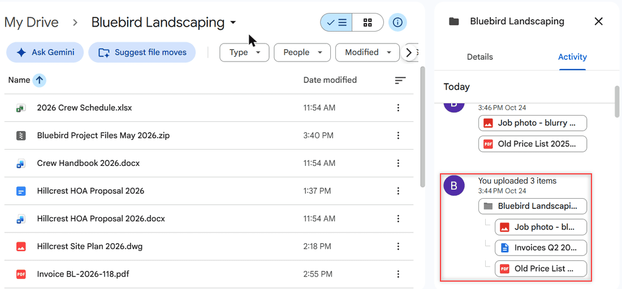Viewport: 622px width, 289px height.
Task: Open Invoices Q2 chip in activity
Action: click(541, 248)
